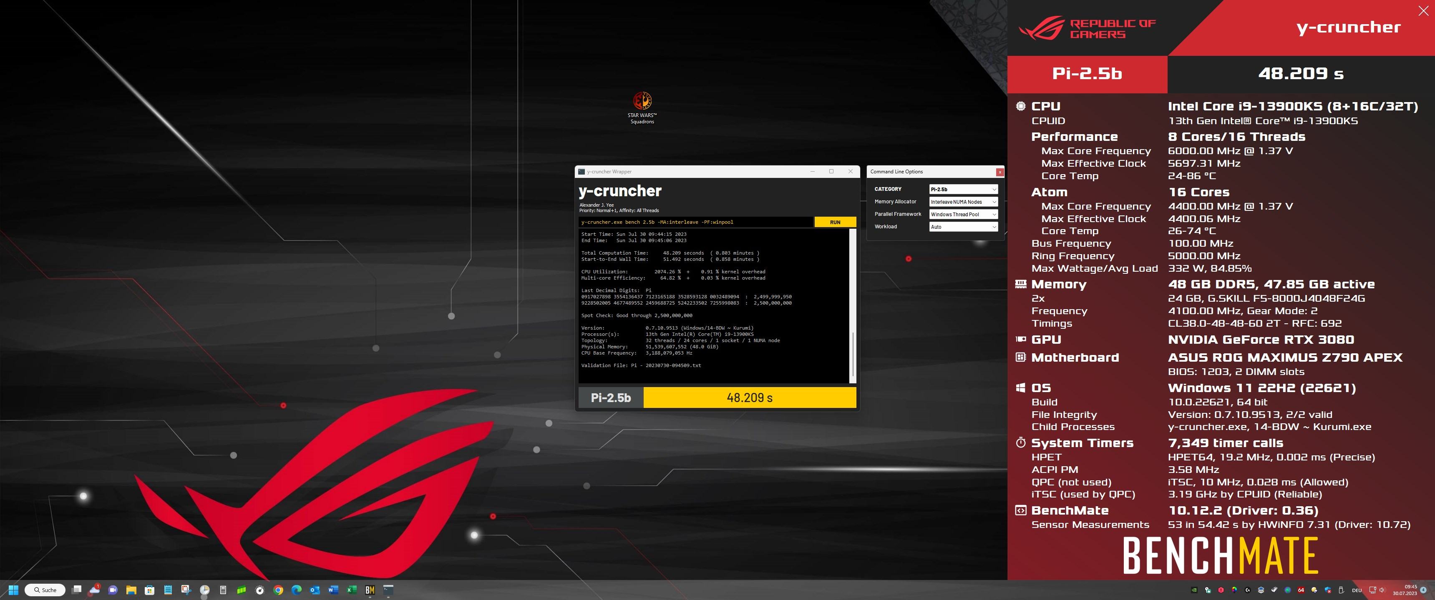Open Outlook from the taskbar

[x=315, y=590]
